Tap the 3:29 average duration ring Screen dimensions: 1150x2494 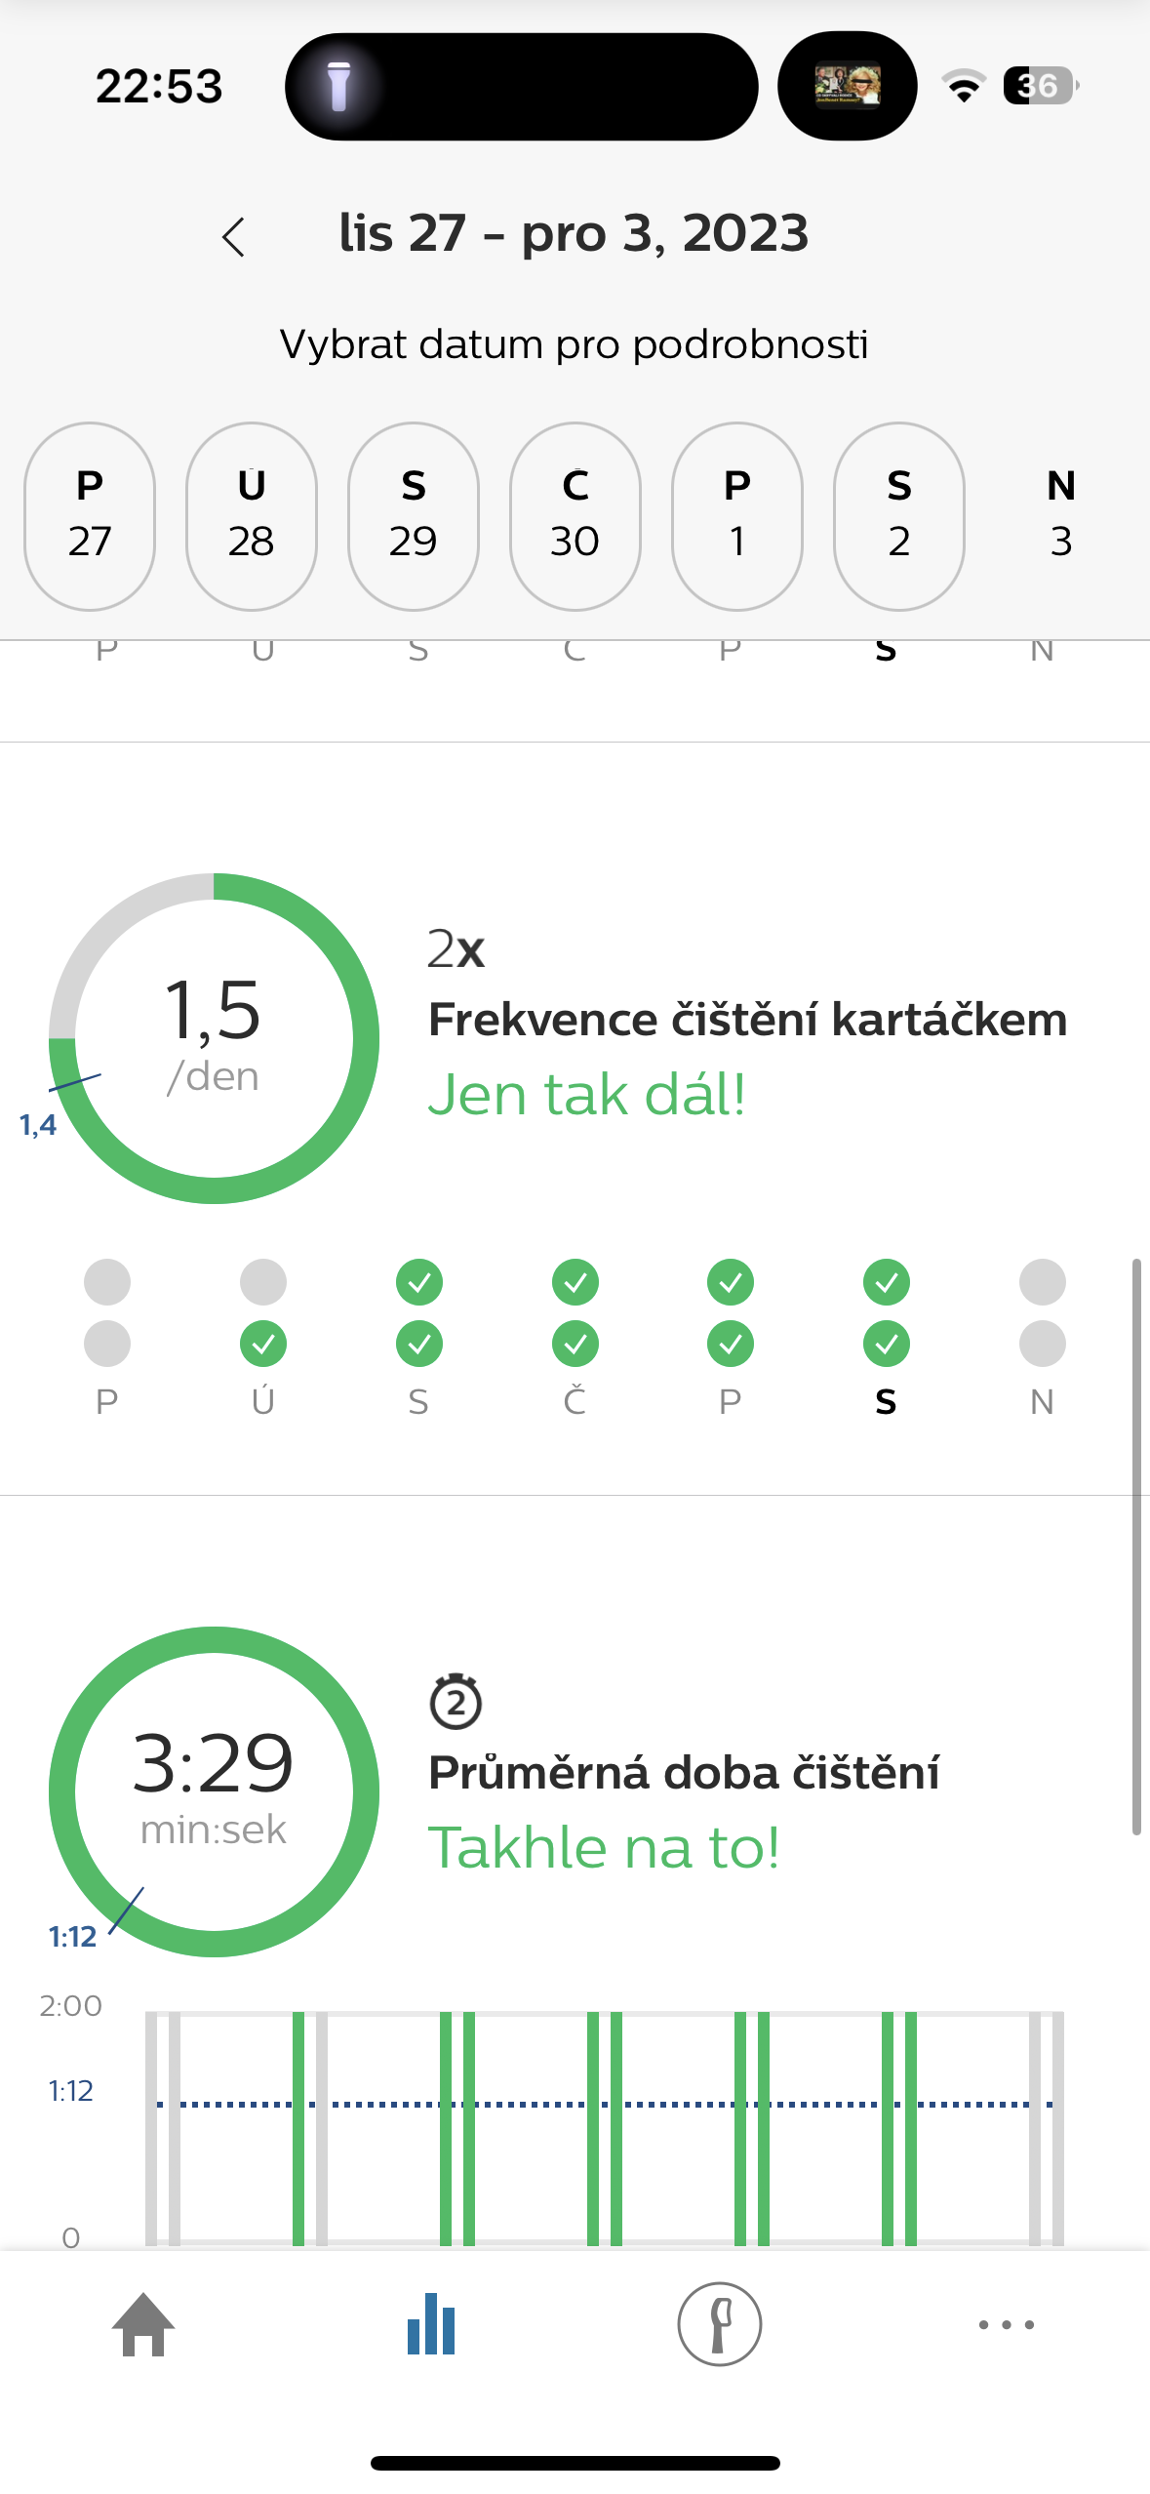[214, 1791]
